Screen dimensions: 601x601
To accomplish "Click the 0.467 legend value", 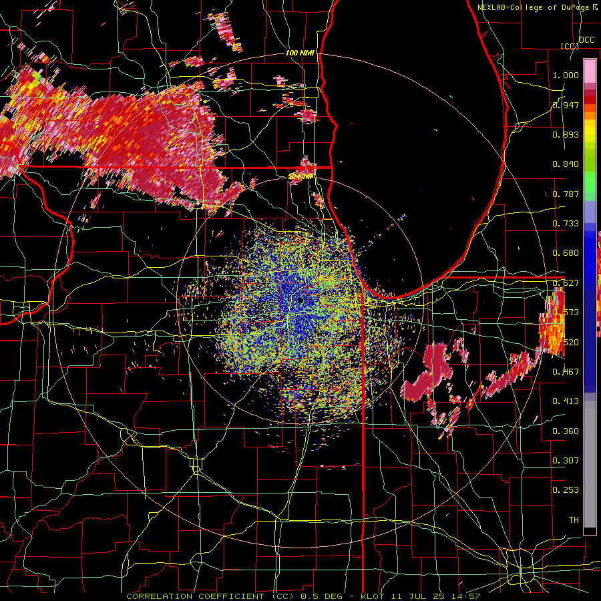I will click(x=566, y=372).
